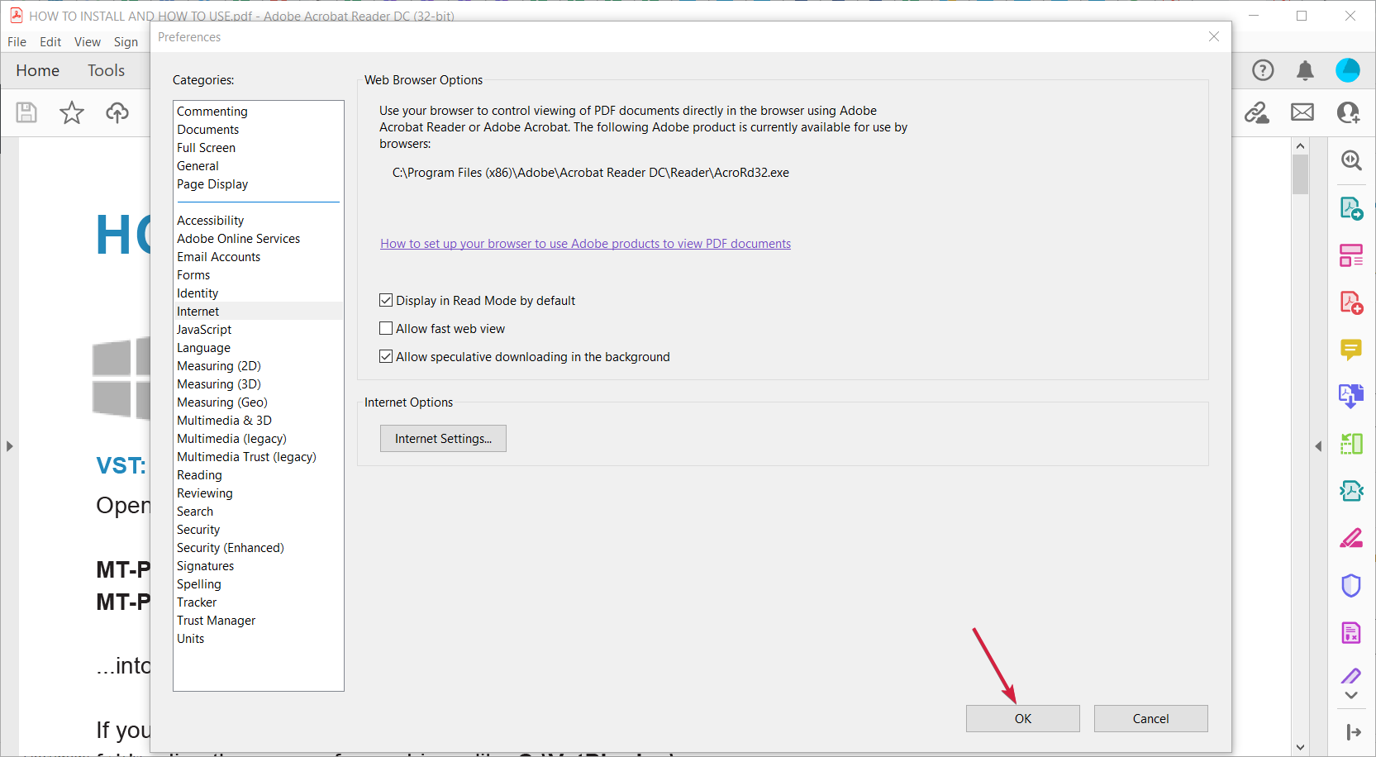Viewport: 1376px width, 757px height.
Task: Click the document vertical scrollbar thumb
Action: [1301, 174]
